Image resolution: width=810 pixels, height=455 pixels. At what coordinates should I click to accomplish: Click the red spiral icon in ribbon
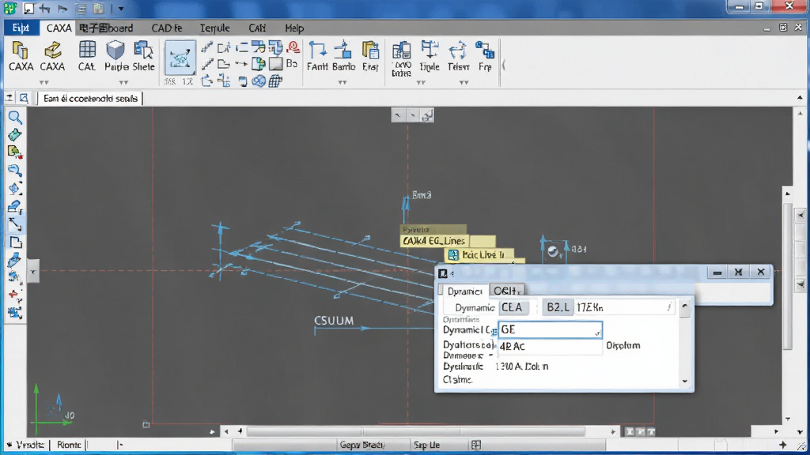coord(293,47)
